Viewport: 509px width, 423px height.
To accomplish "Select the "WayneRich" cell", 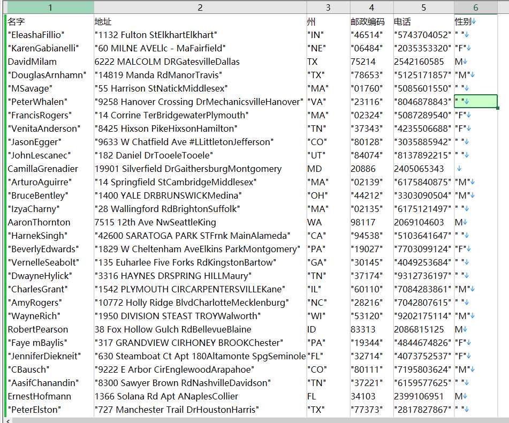I will click(50, 316).
